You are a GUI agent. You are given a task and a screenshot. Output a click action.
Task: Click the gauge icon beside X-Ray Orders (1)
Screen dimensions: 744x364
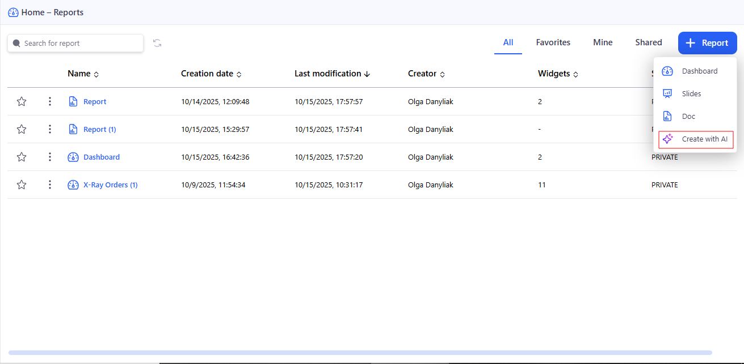73,185
